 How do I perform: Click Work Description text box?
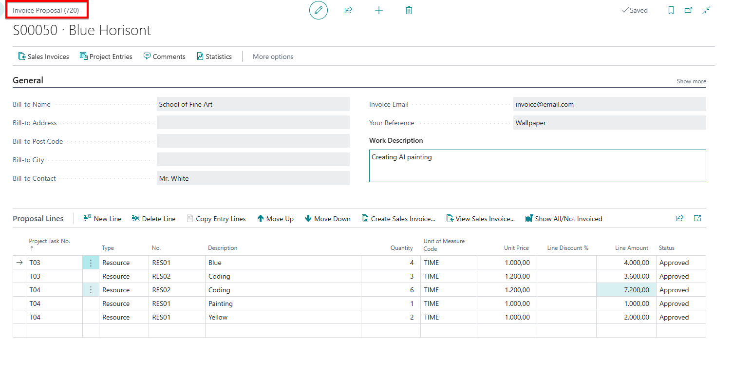coord(538,166)
